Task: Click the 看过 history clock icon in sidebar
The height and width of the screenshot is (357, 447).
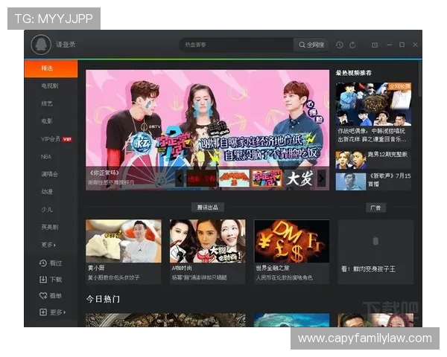Action: (43, 263)
